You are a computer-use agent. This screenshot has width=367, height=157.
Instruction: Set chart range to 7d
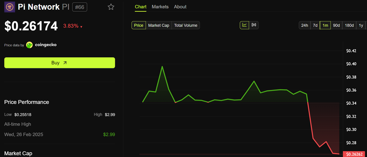315,25
